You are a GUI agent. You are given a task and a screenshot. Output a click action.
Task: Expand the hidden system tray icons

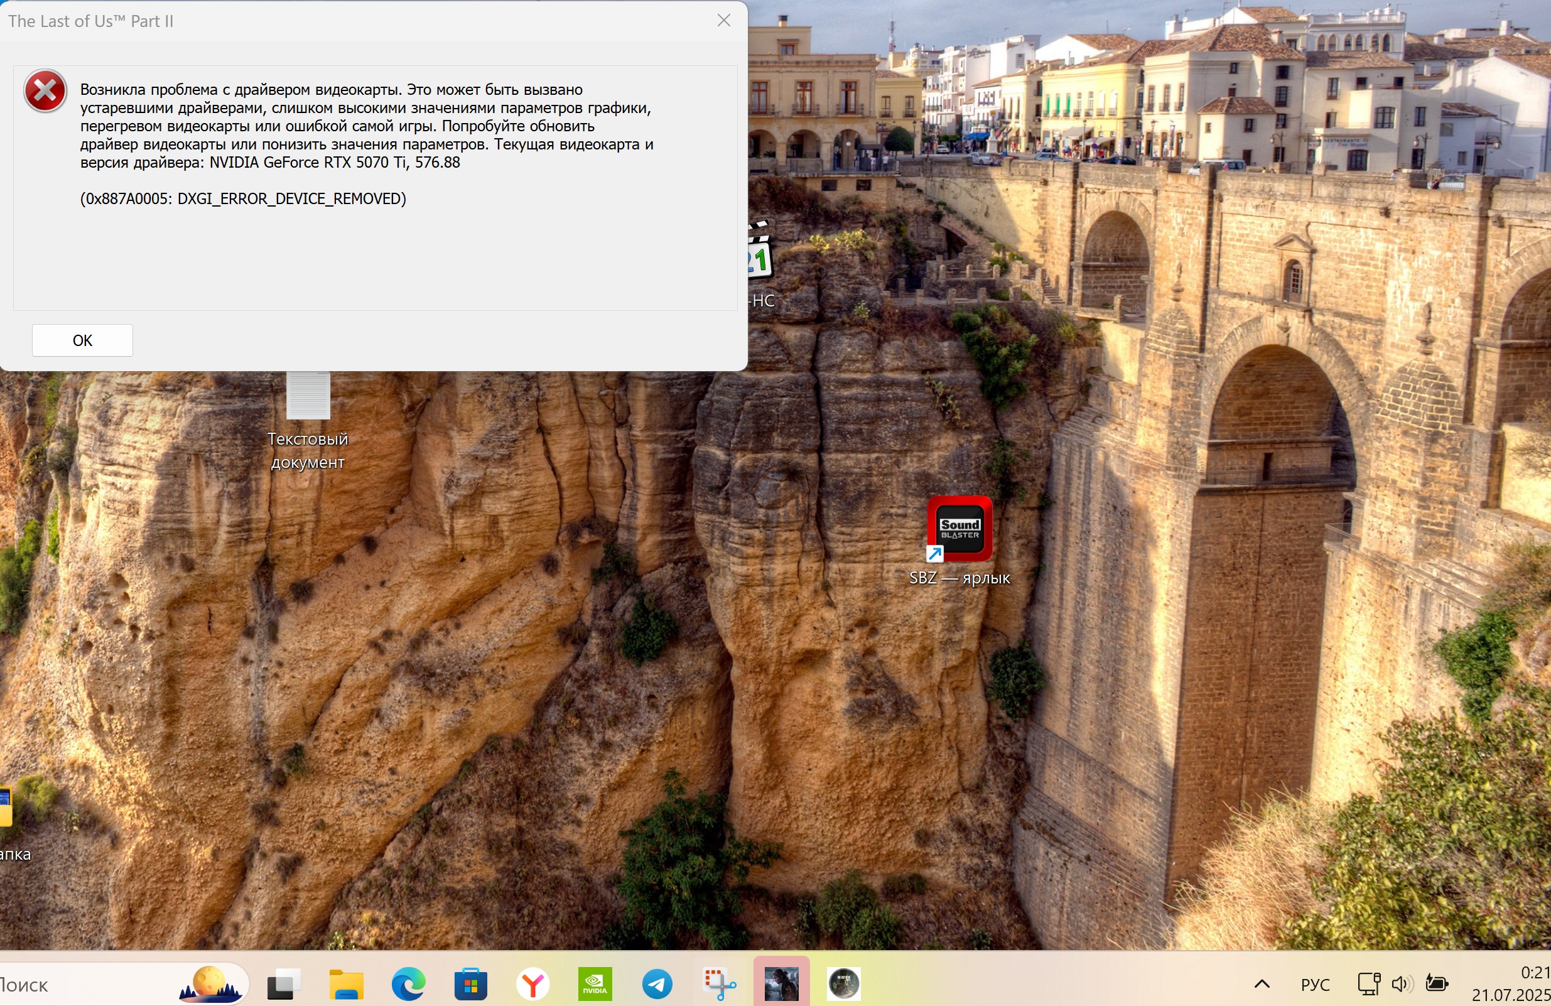click(x=1262, y=984)
